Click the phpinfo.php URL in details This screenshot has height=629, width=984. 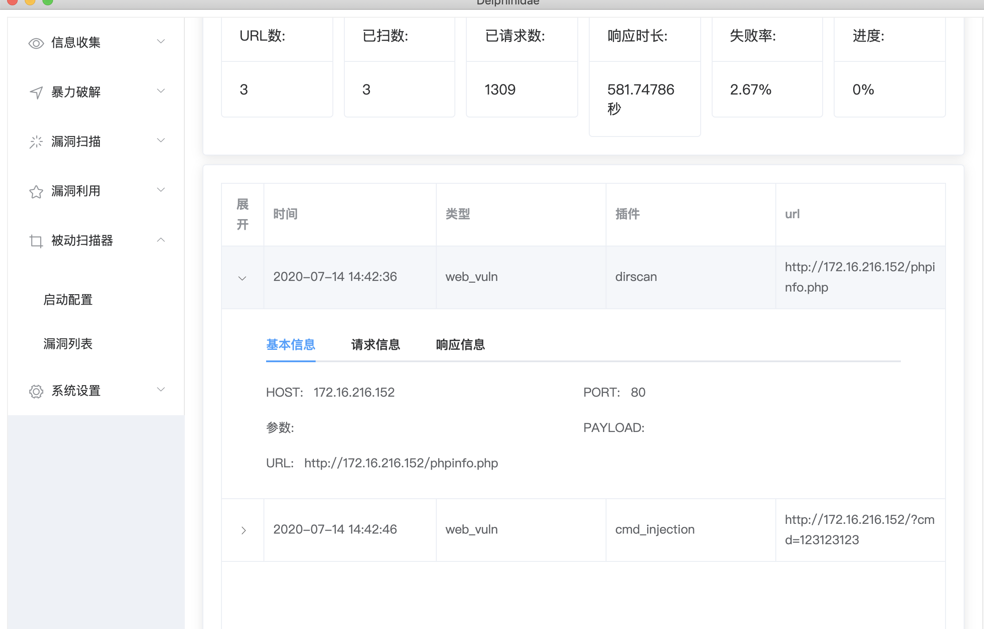(x=401, y=463)
